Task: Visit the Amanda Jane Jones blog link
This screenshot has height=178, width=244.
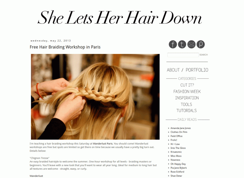Action: (180, 128)
